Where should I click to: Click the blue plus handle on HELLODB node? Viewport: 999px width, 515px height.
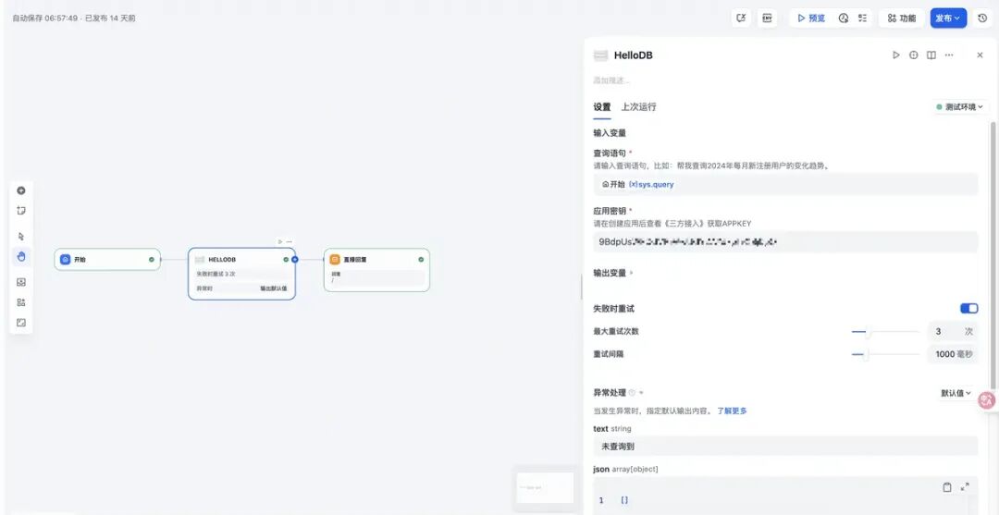(x=295, y=260)
